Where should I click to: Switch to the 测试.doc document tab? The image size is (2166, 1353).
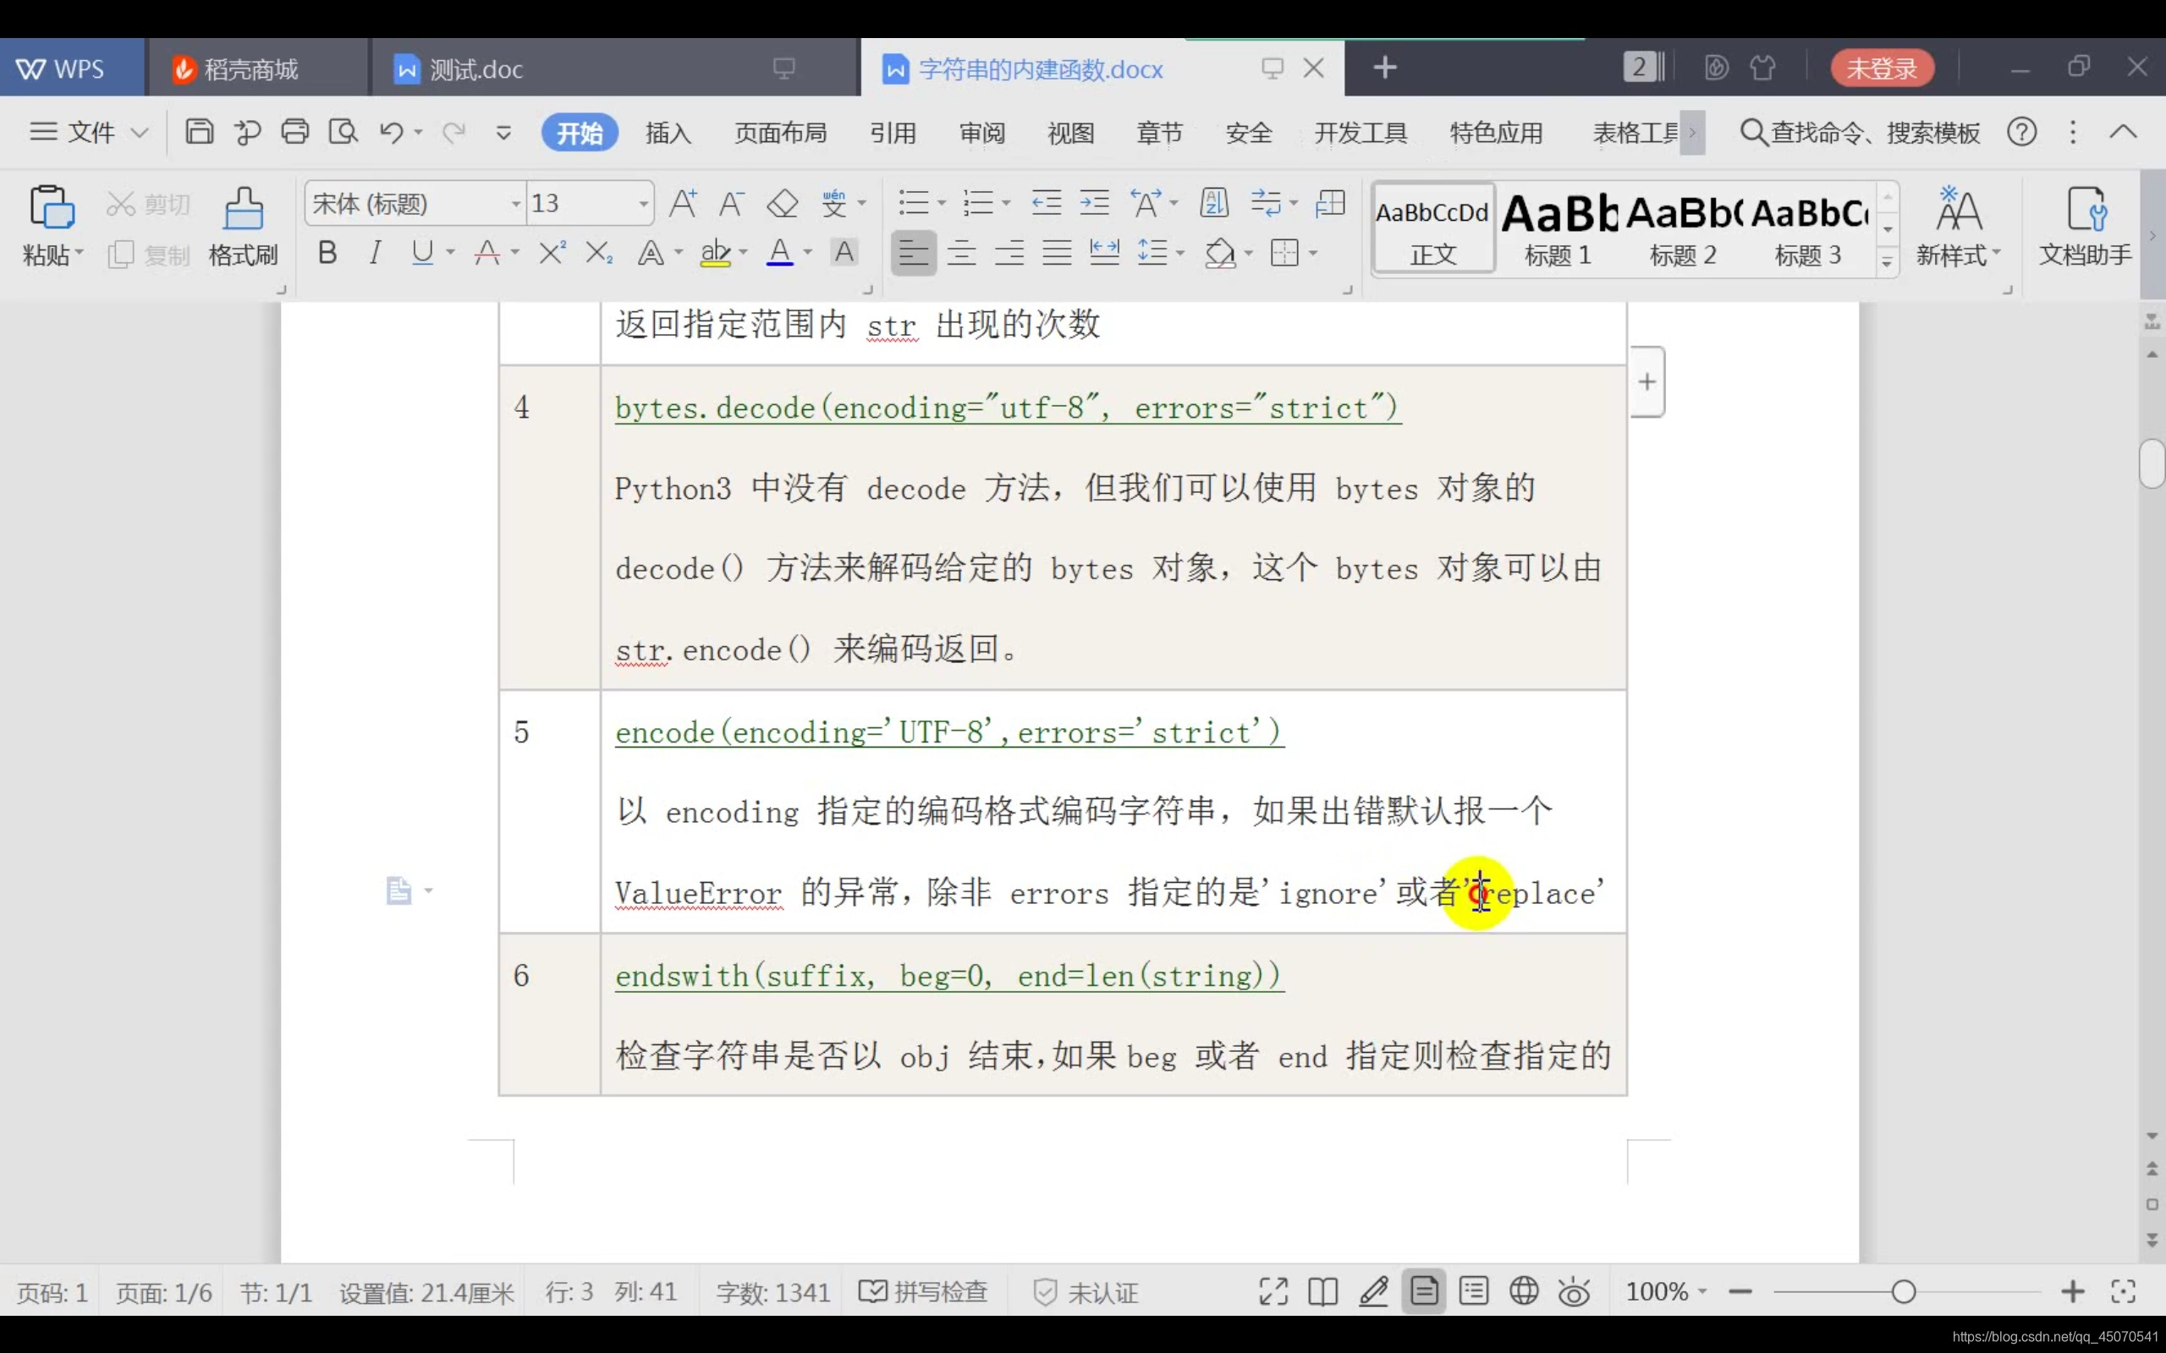(x=476, y=68)
